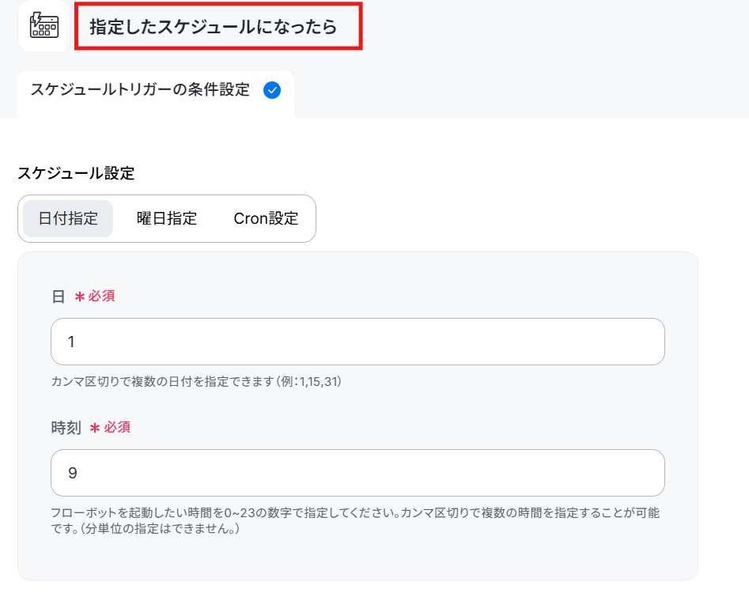Focus the 時刻 input field containing 9
This screenshot has height=597, width=749.
click(357, 473)
